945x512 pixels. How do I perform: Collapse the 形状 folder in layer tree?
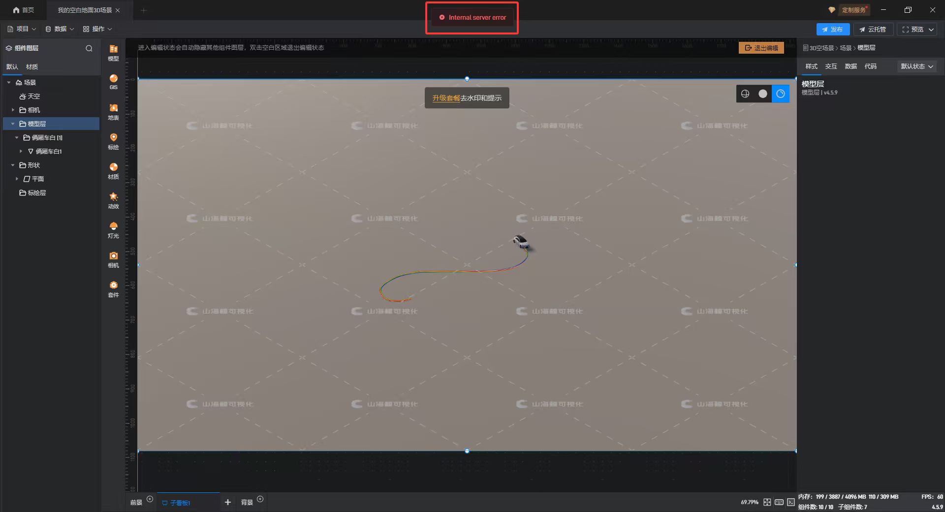[13, 165]
